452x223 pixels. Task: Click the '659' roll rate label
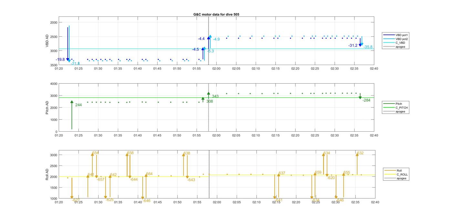[x=318, y=172]
